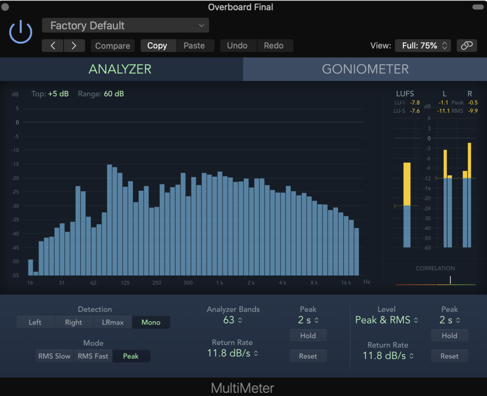Click the gray pill button at top right
The width and height of the screenshot is (487, 396).
pos(477,7)
